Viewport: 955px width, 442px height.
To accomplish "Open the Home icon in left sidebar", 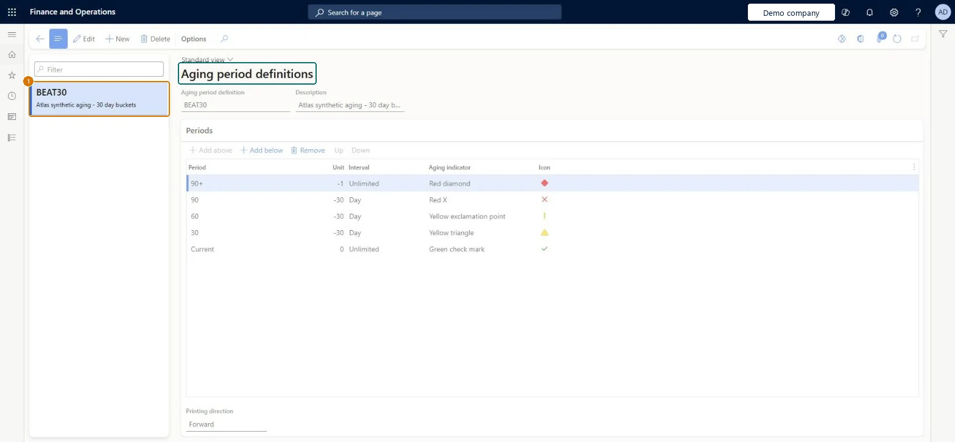I will click(12, 55).
